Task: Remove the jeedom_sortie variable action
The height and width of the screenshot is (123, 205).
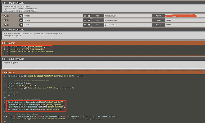Action: [21, 25]
